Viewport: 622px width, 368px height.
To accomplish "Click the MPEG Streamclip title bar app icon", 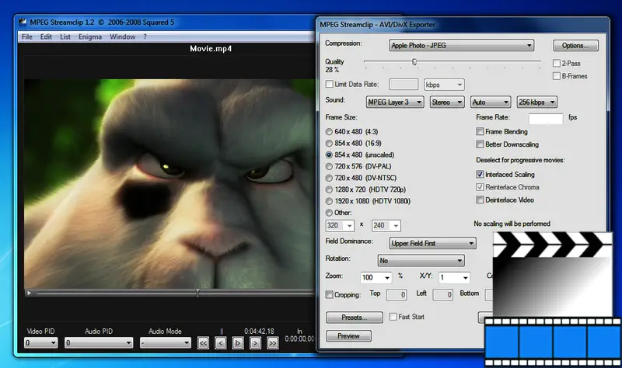I will pos(23,22).
